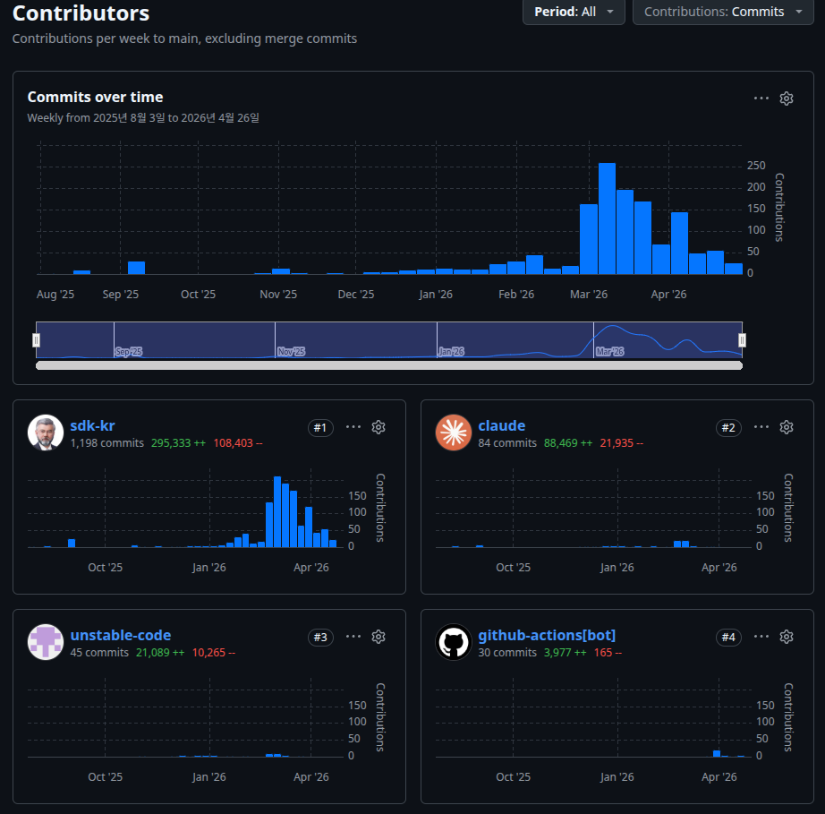
Task: Click the sdk-kr avatar photo
Action: (46, 433)
